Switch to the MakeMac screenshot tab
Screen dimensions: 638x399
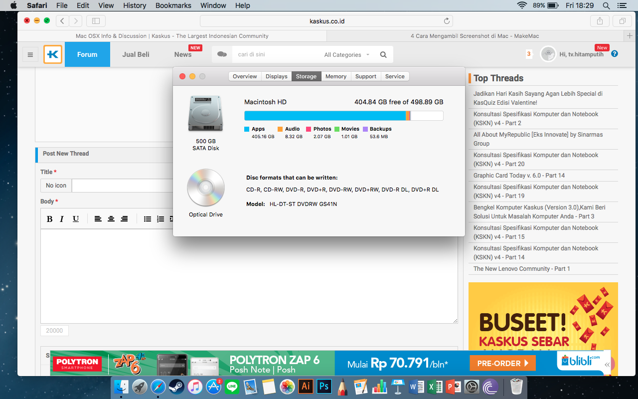tap(475, 36)
